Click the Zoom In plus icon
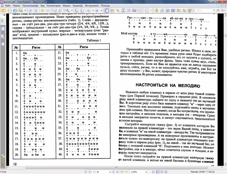227x174 pixels. pos(97,10)
